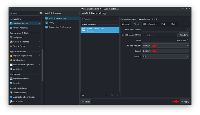
Task: Open the Speed dropdown showing 2.5 Gb/s
Action: pos(166,51)
